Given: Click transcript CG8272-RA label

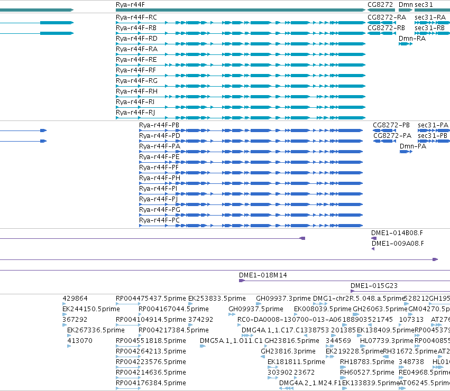Looking at the screenshot, I should (x=387, y=17).
